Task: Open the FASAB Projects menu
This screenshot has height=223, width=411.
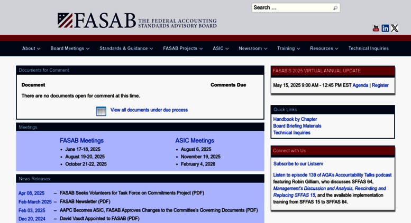Action: (182, 49)
